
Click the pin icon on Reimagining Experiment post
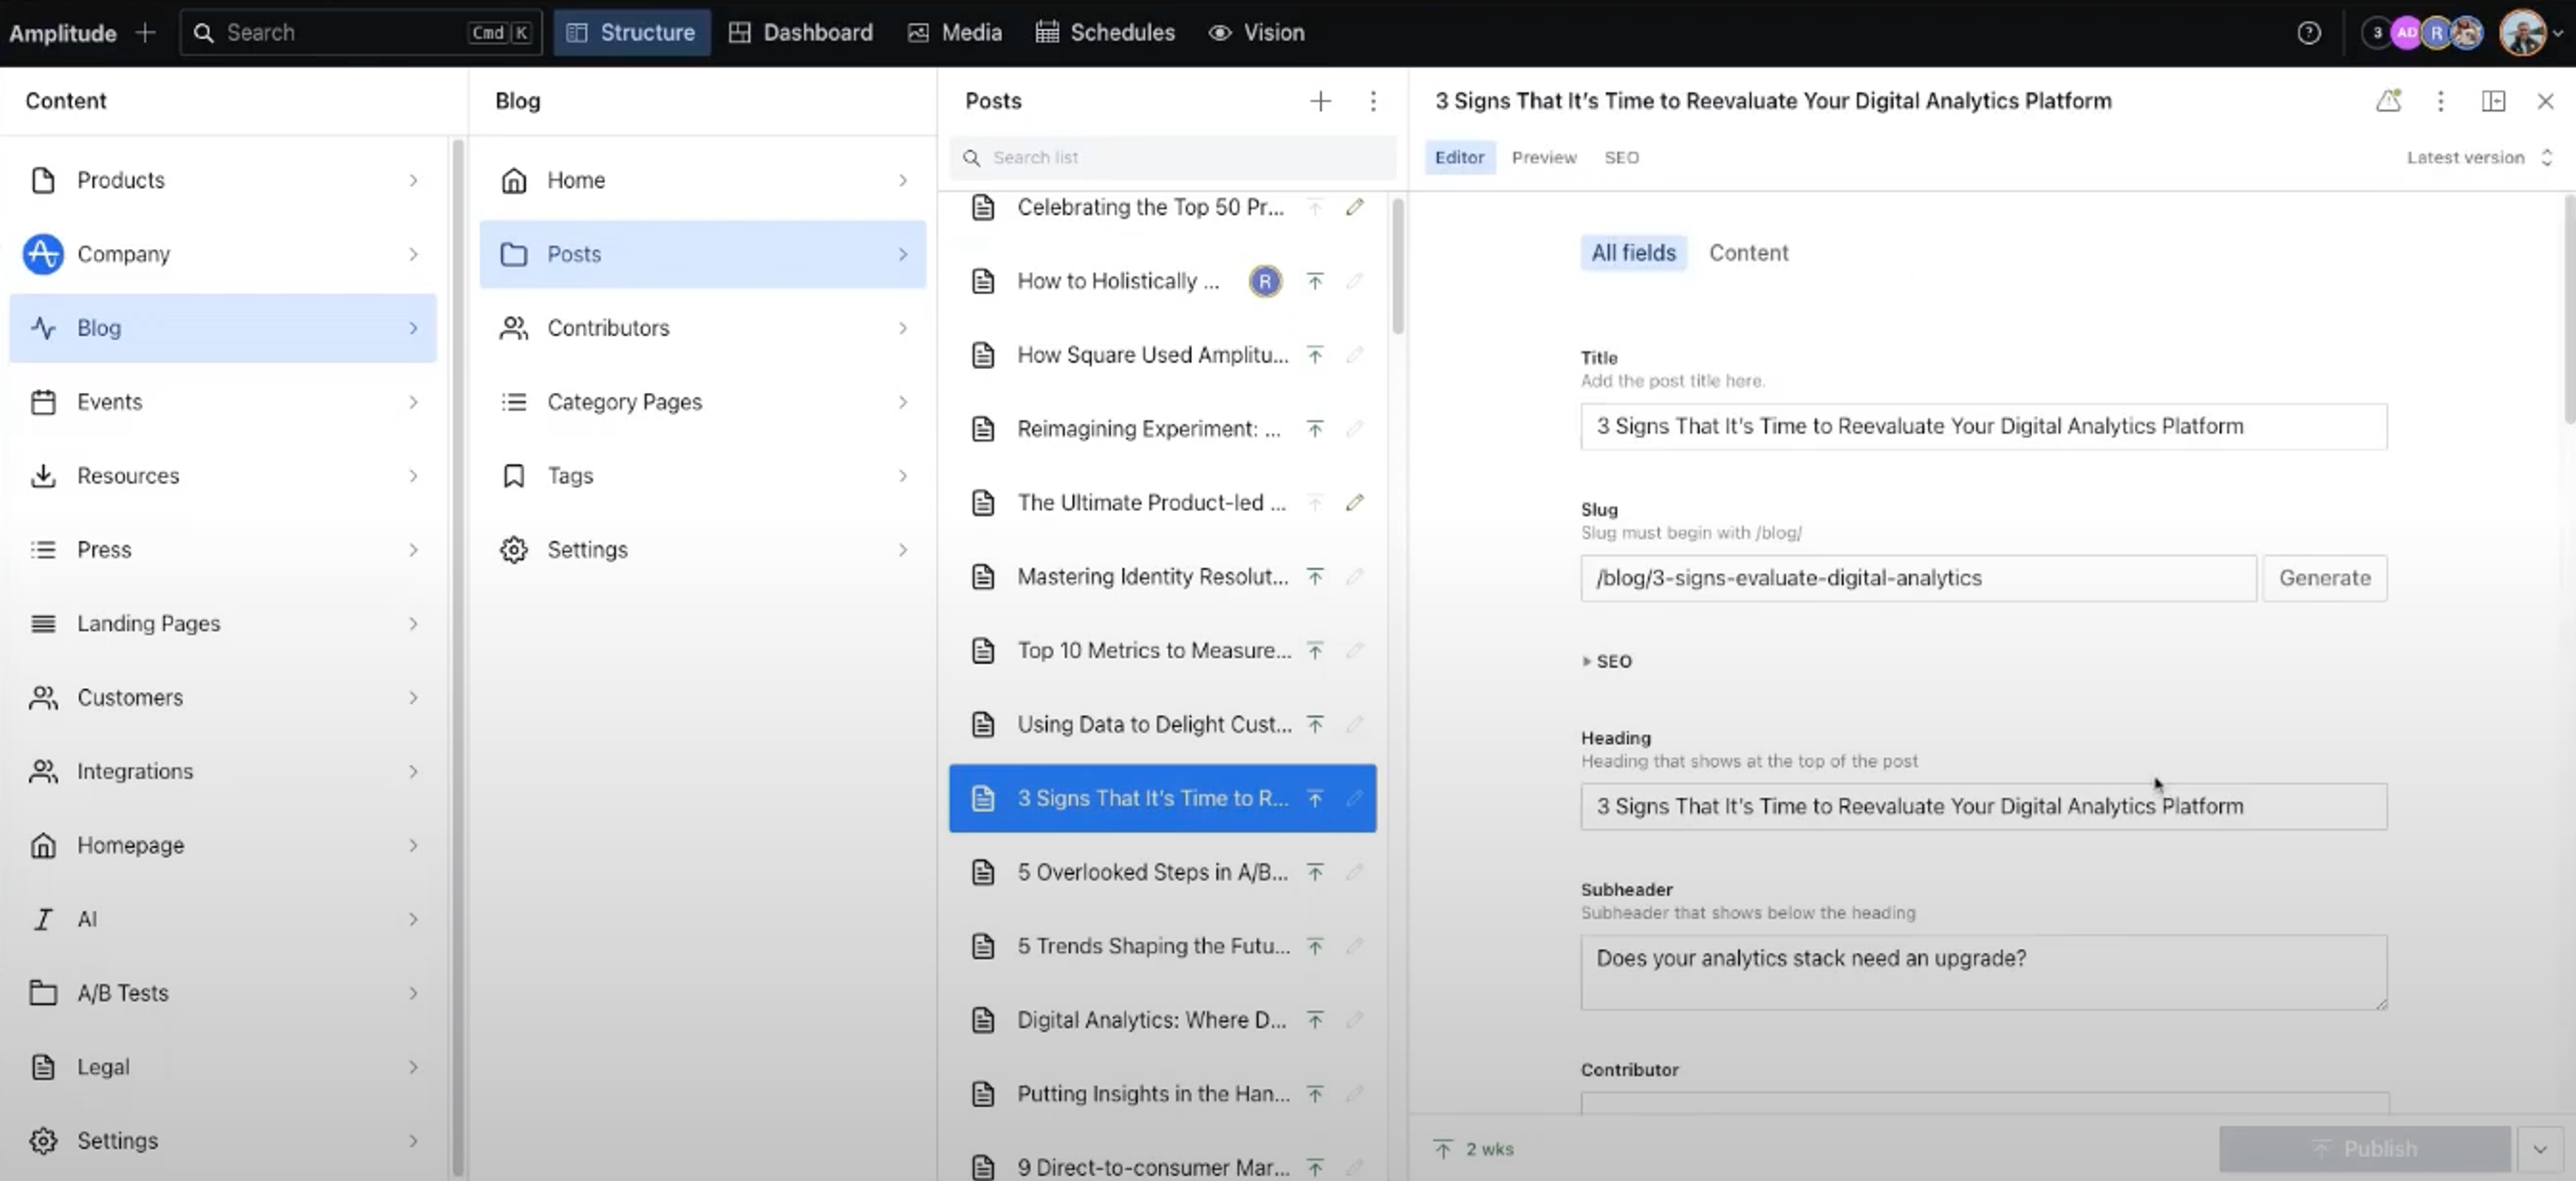pos(1314,427)
